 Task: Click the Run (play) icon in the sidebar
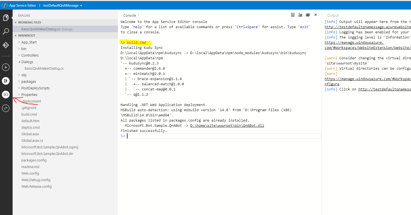coord(6,67)
